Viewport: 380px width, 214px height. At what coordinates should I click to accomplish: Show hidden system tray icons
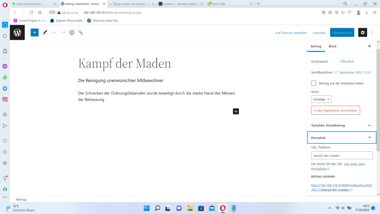click(329, 208)
